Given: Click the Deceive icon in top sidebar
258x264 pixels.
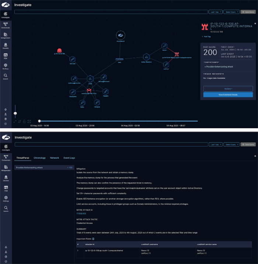Looking at the screenshot, I should [x=6, y=45].
